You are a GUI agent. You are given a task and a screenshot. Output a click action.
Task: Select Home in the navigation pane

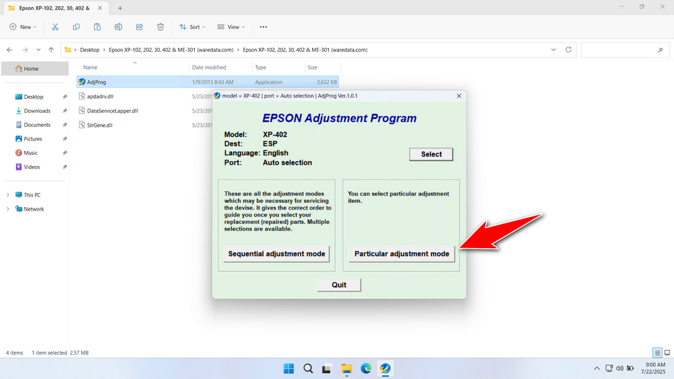(35, 68)
